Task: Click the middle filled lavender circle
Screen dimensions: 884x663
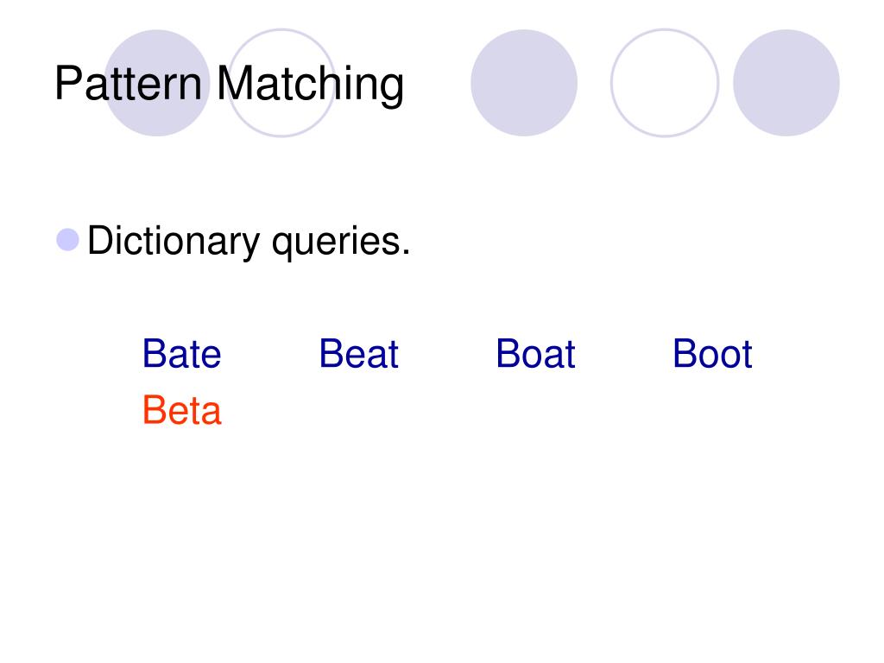Action: tap(524, 82)
